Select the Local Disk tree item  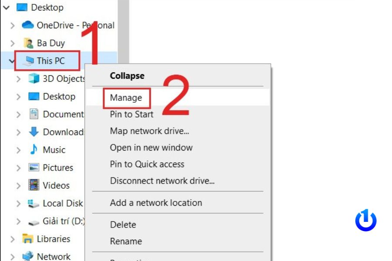coord(62,203)
